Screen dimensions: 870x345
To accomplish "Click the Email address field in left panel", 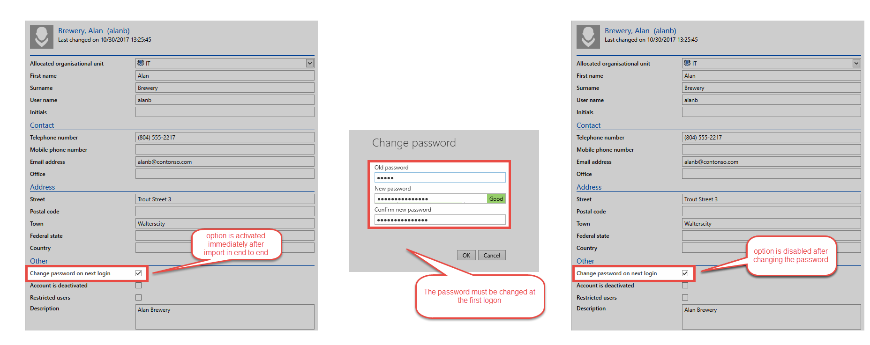I will click(x=225, y=162).
